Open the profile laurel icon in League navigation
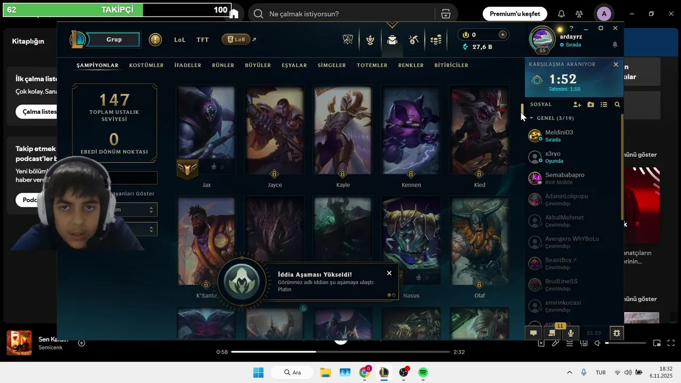The width and height of the screenshot is (681, 383). [x=370, y=39]
